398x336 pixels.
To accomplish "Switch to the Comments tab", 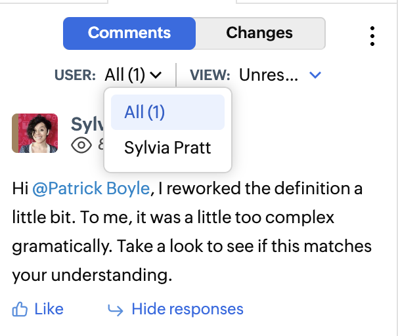I will click(129, 33).
